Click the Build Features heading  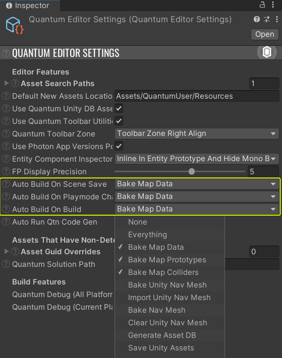tap(39, 282)
